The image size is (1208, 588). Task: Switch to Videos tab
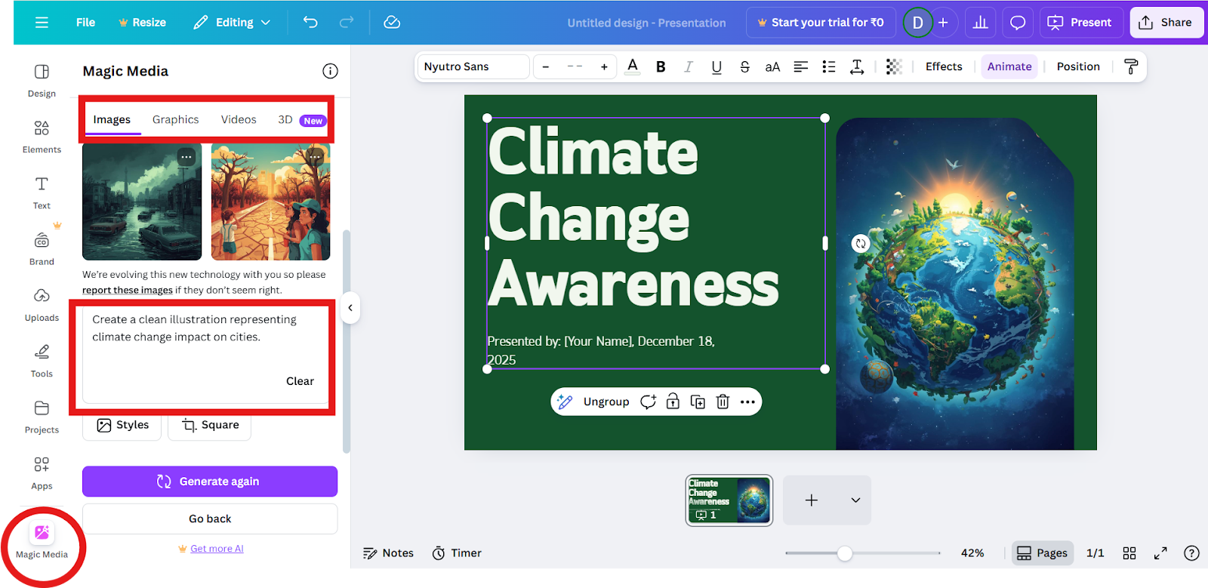point(239,119)
